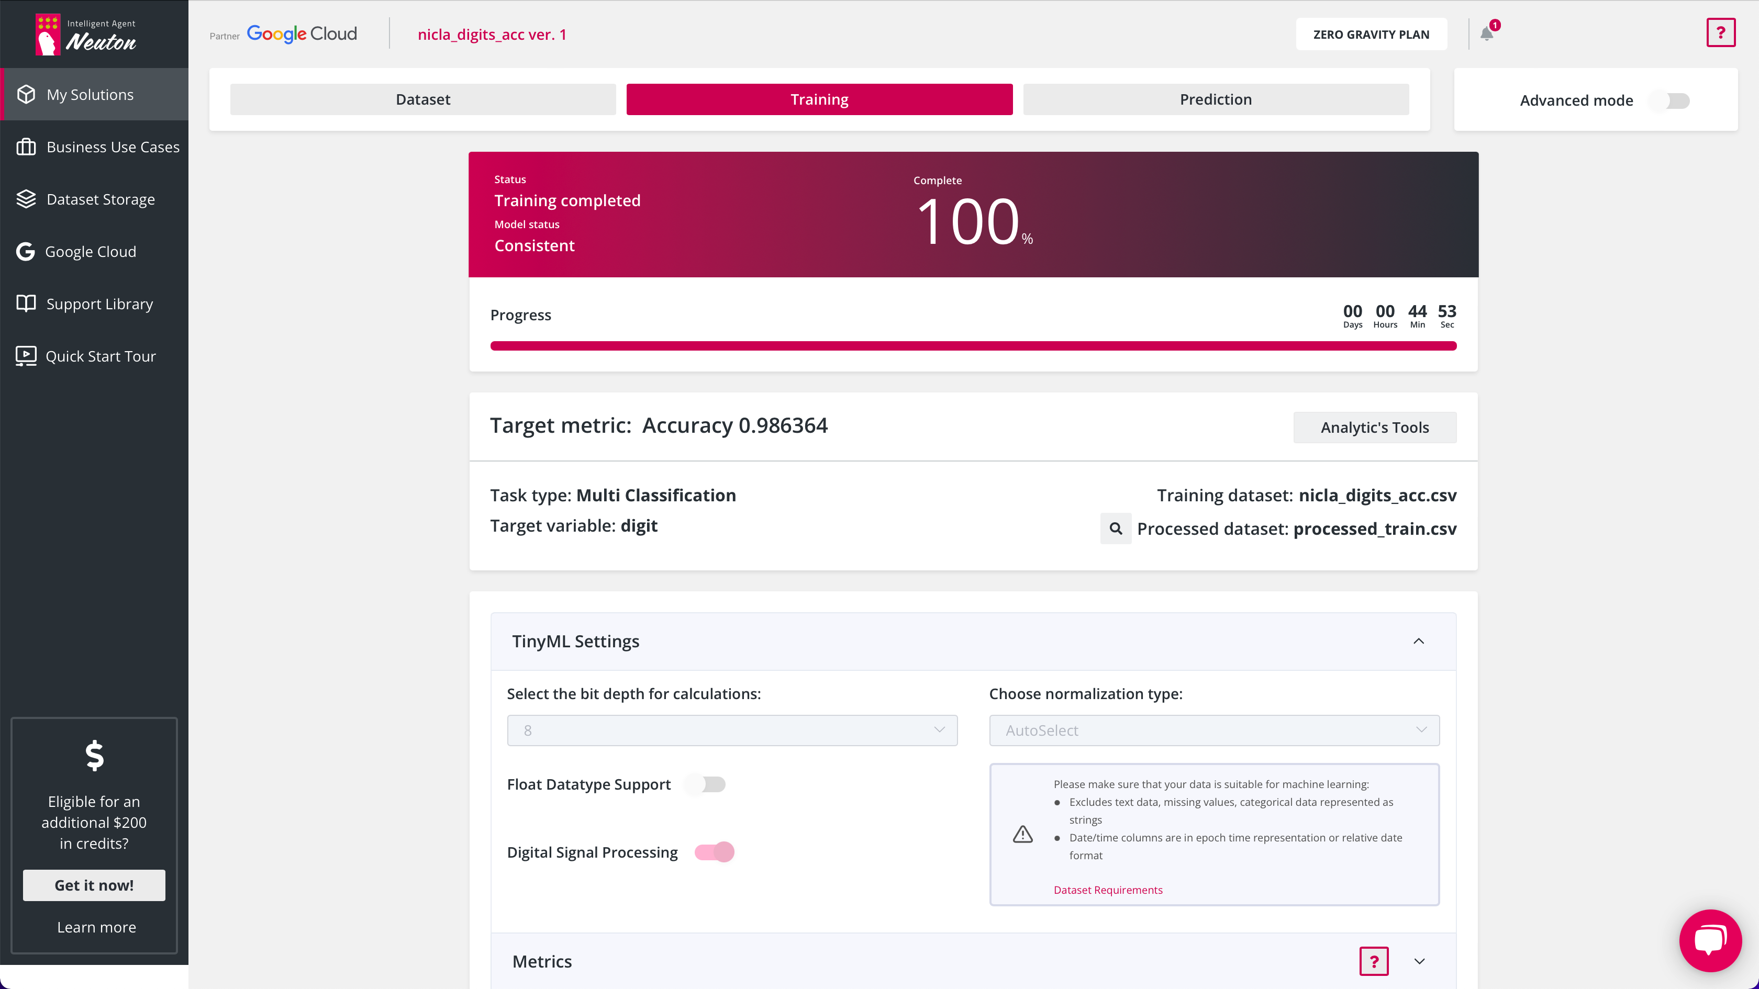Click the notification bell icon

(1487, 33)
